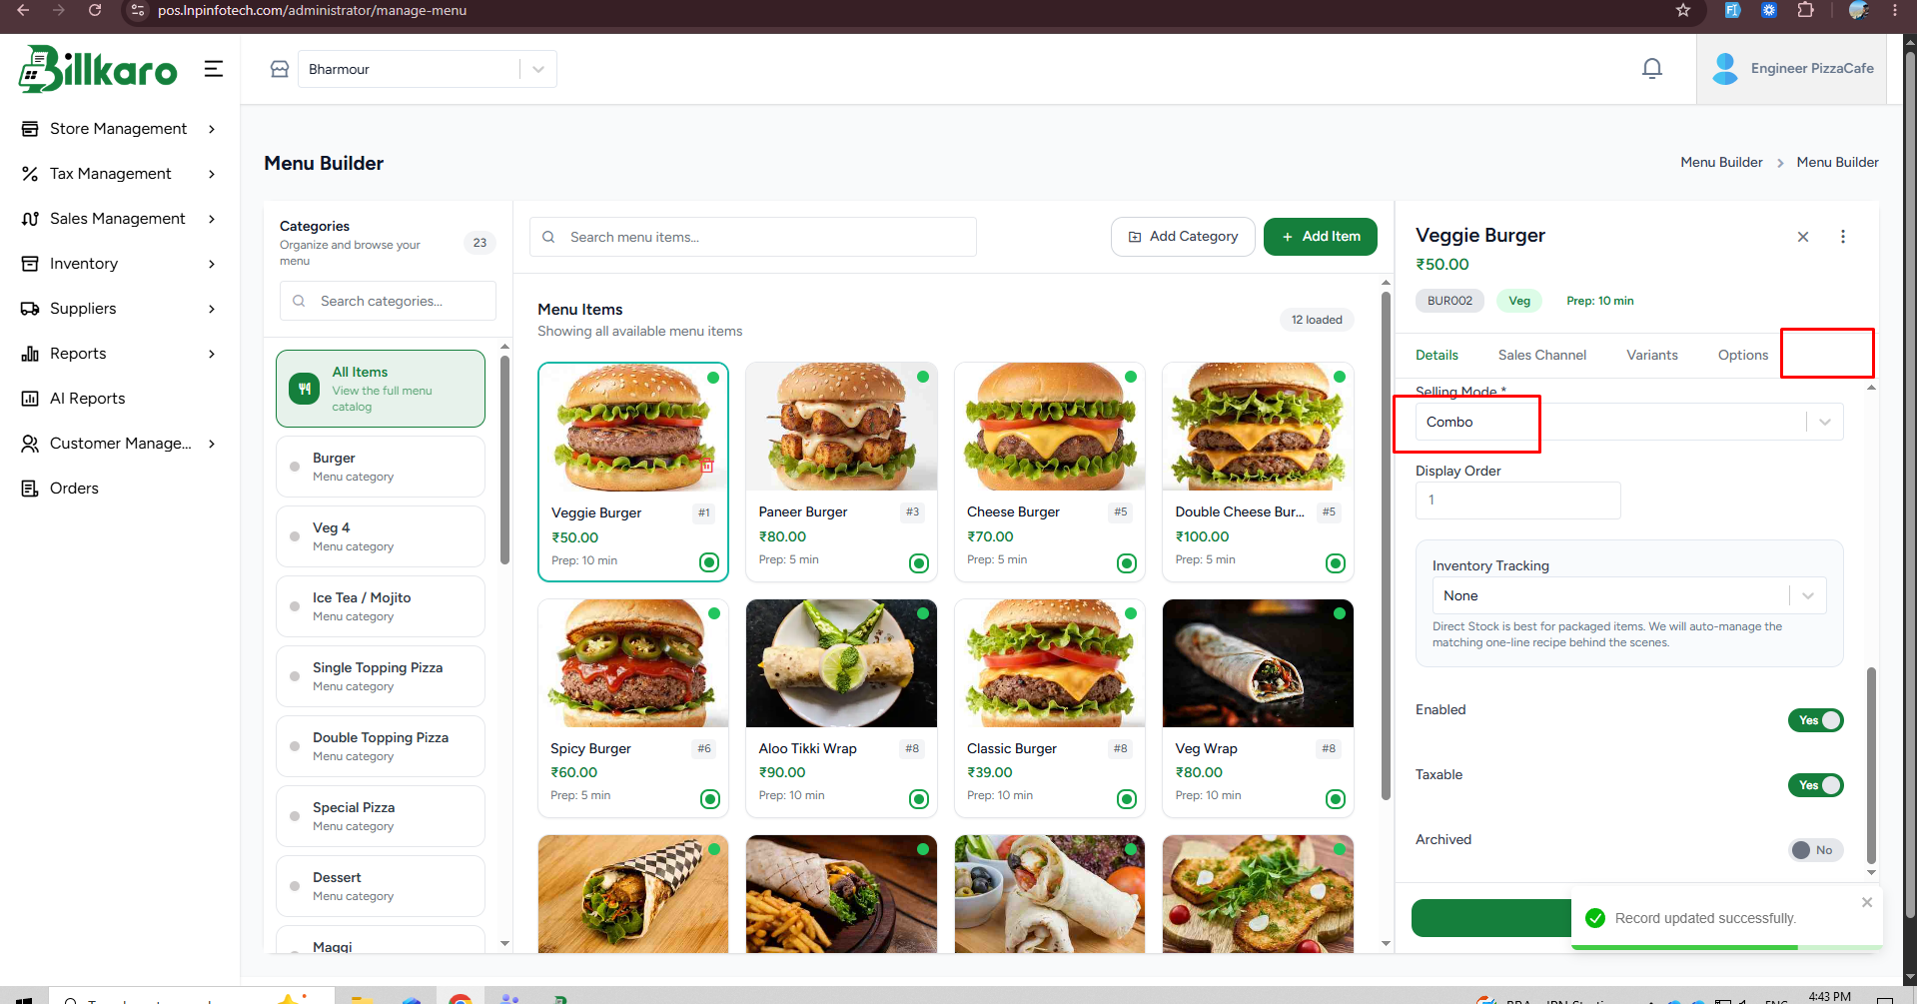Open the Chrome three-dot menu

1895,10
